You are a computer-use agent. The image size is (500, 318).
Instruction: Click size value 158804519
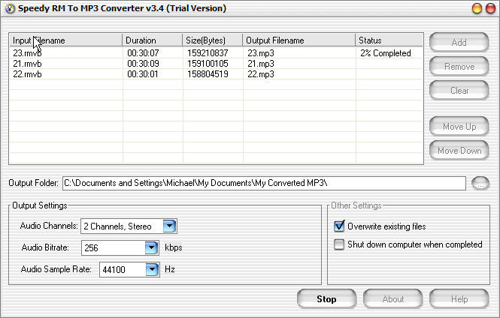[x=208, y=74]
